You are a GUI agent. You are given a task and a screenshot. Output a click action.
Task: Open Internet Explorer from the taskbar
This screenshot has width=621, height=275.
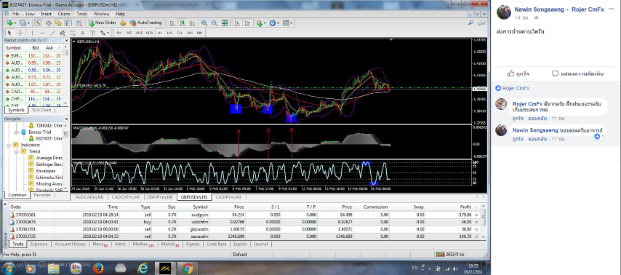click(143, 268)
